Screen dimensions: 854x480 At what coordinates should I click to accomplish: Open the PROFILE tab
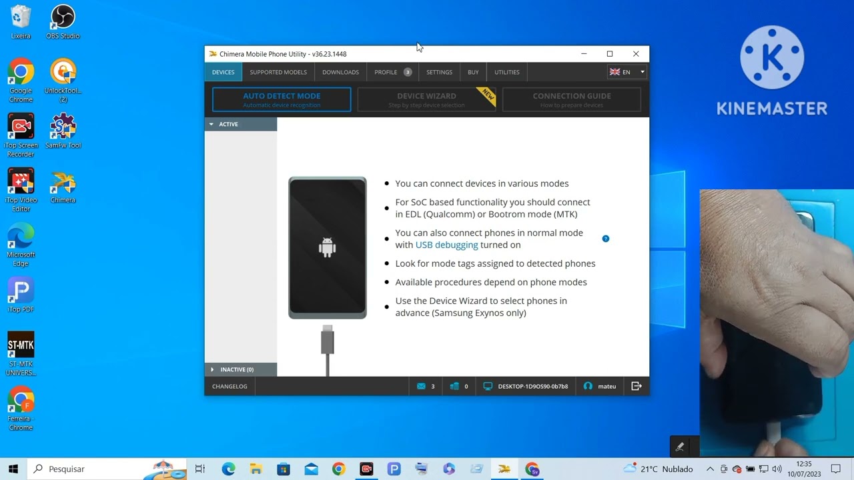[392, 72]
